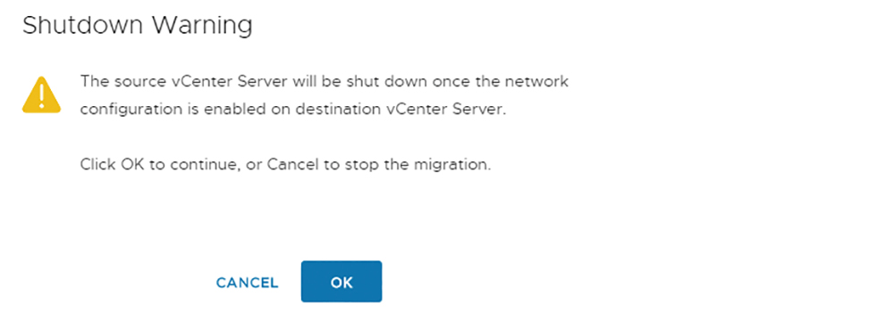The height and width of the screenshot is (322, 894).
Task: Dismiss the dialog with the CANCEL link
Action: (247, 283)
